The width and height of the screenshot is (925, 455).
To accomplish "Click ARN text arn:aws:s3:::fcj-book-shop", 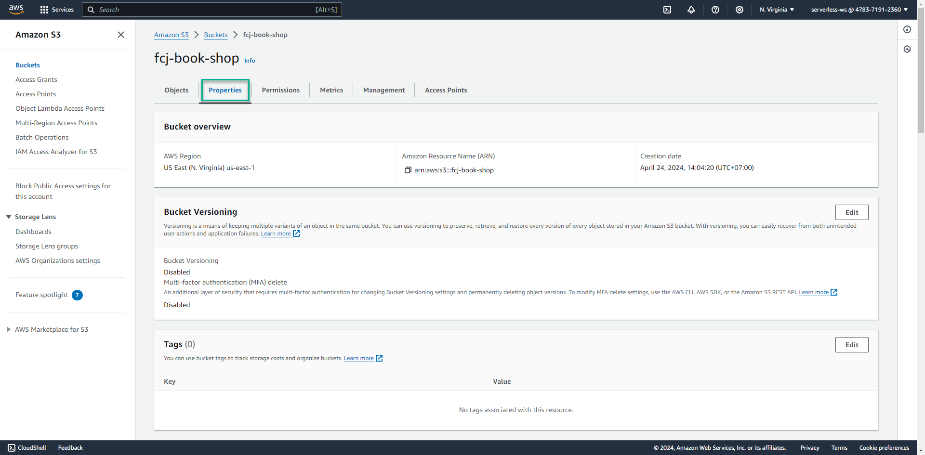I will point(454,170).
